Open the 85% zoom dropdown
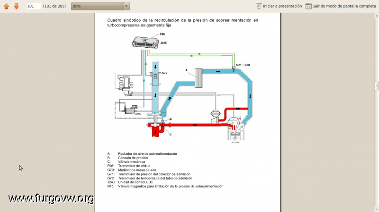Image resolution: width=379 pixels, height=212 pixels. coord(100,6)
